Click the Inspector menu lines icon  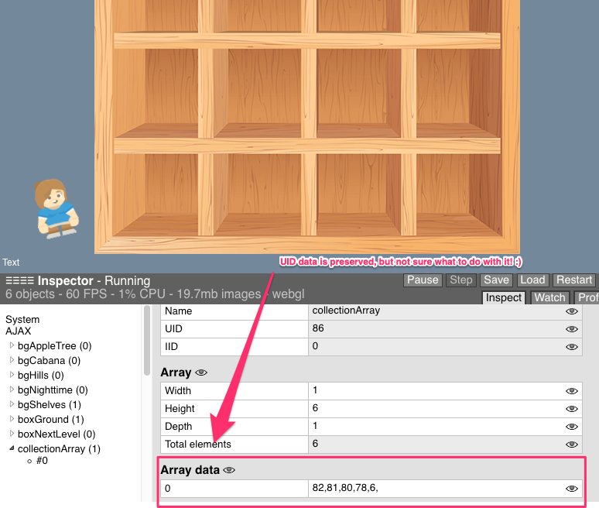(x=19, y=280)
